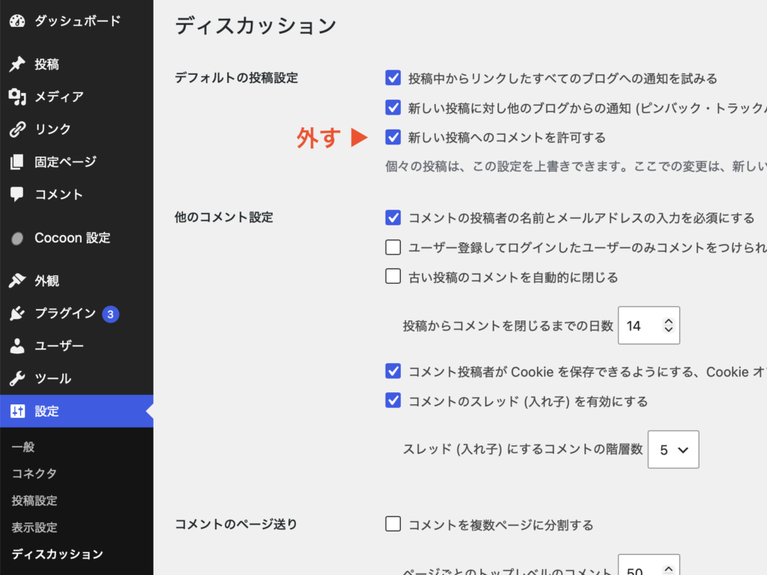Enable logged-in users only comment checkbox
Viewport: 767px width, 575px height.
pyautogui.click(x=392, y=247)
